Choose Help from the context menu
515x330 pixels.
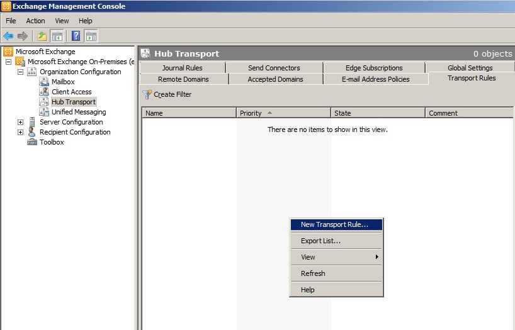pos(336,290)
